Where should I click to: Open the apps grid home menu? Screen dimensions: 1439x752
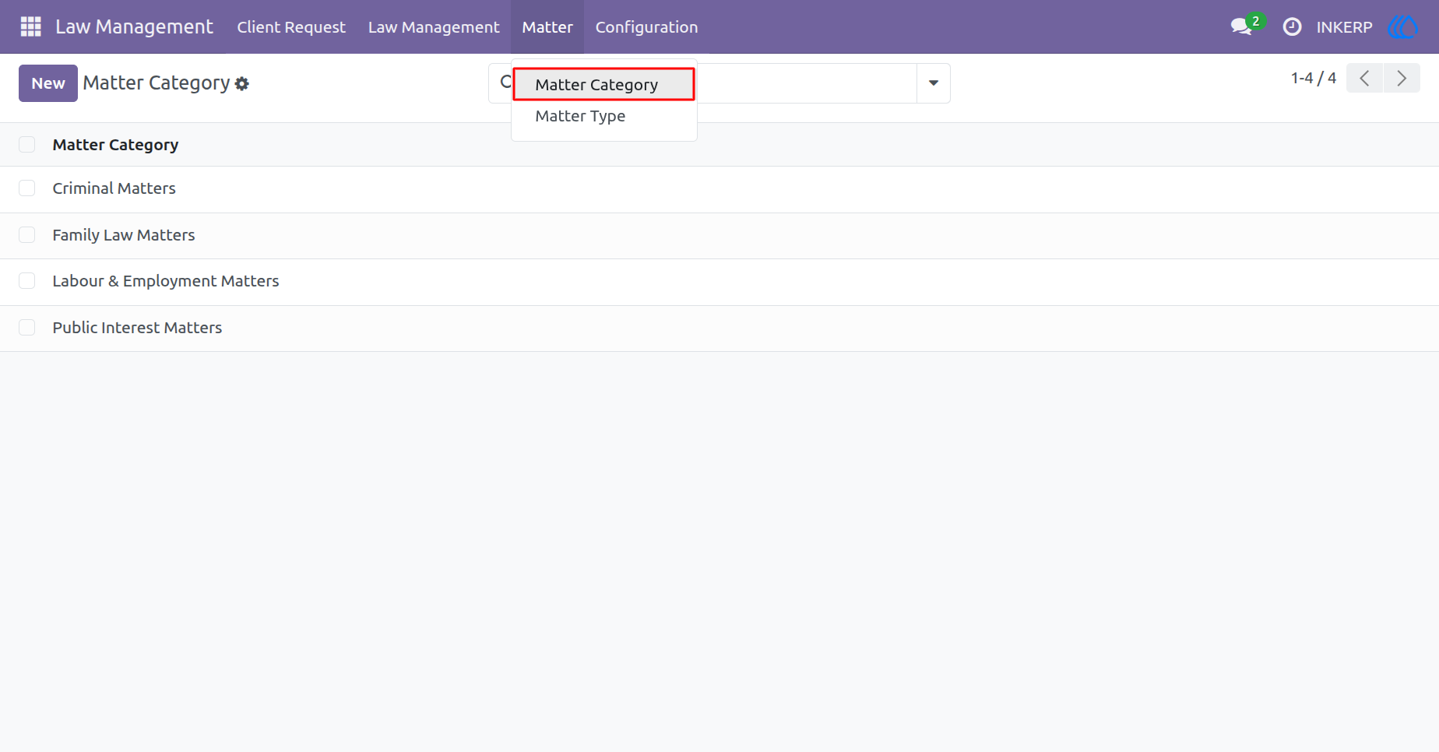click(x=30, y=26)
